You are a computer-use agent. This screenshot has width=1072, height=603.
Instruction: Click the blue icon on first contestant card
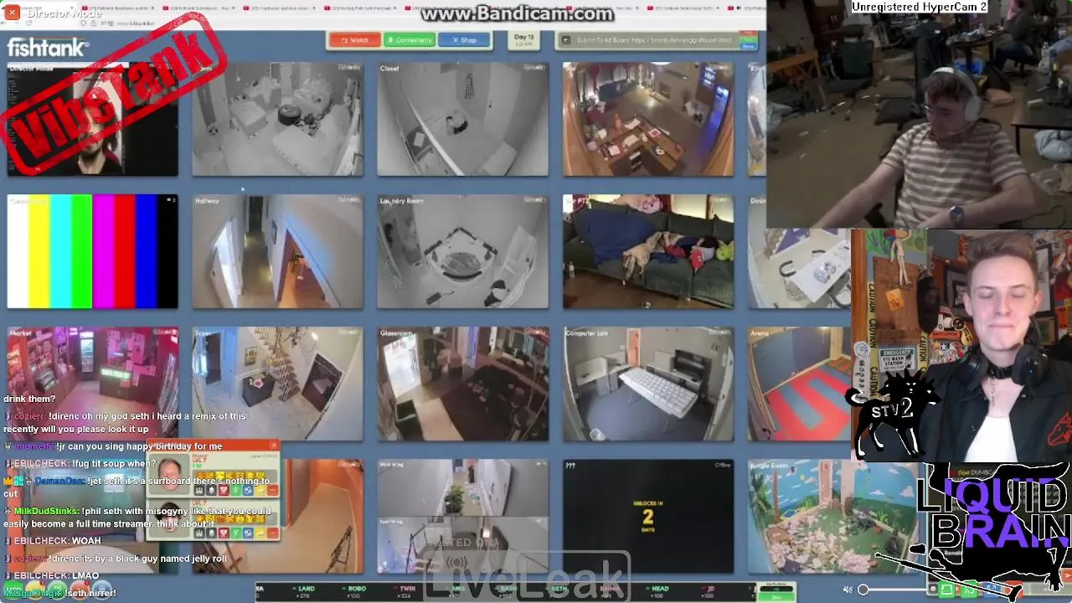pos(249,491)
